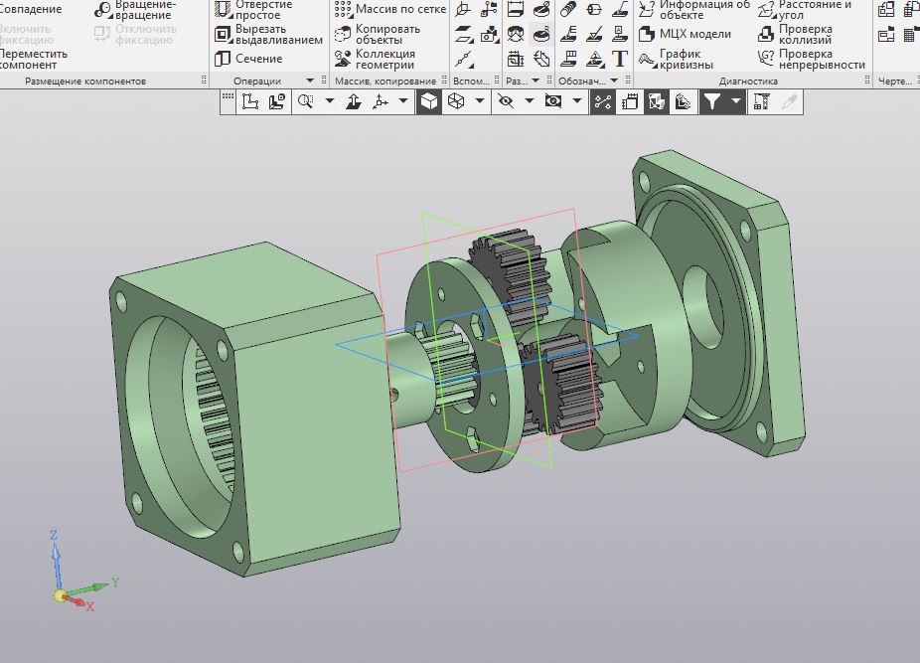Image resolution: width=920 pixels, height=663 pixels.
Task: Click the zoom magnifier in view toolbar
Action: [306, 101]
